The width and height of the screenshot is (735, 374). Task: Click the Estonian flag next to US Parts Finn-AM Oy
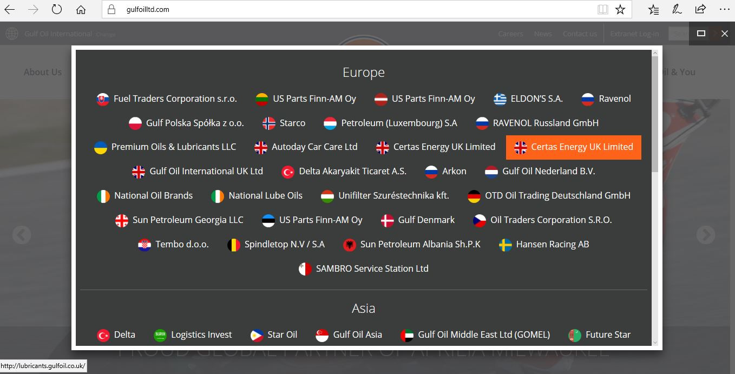[268, 220]
